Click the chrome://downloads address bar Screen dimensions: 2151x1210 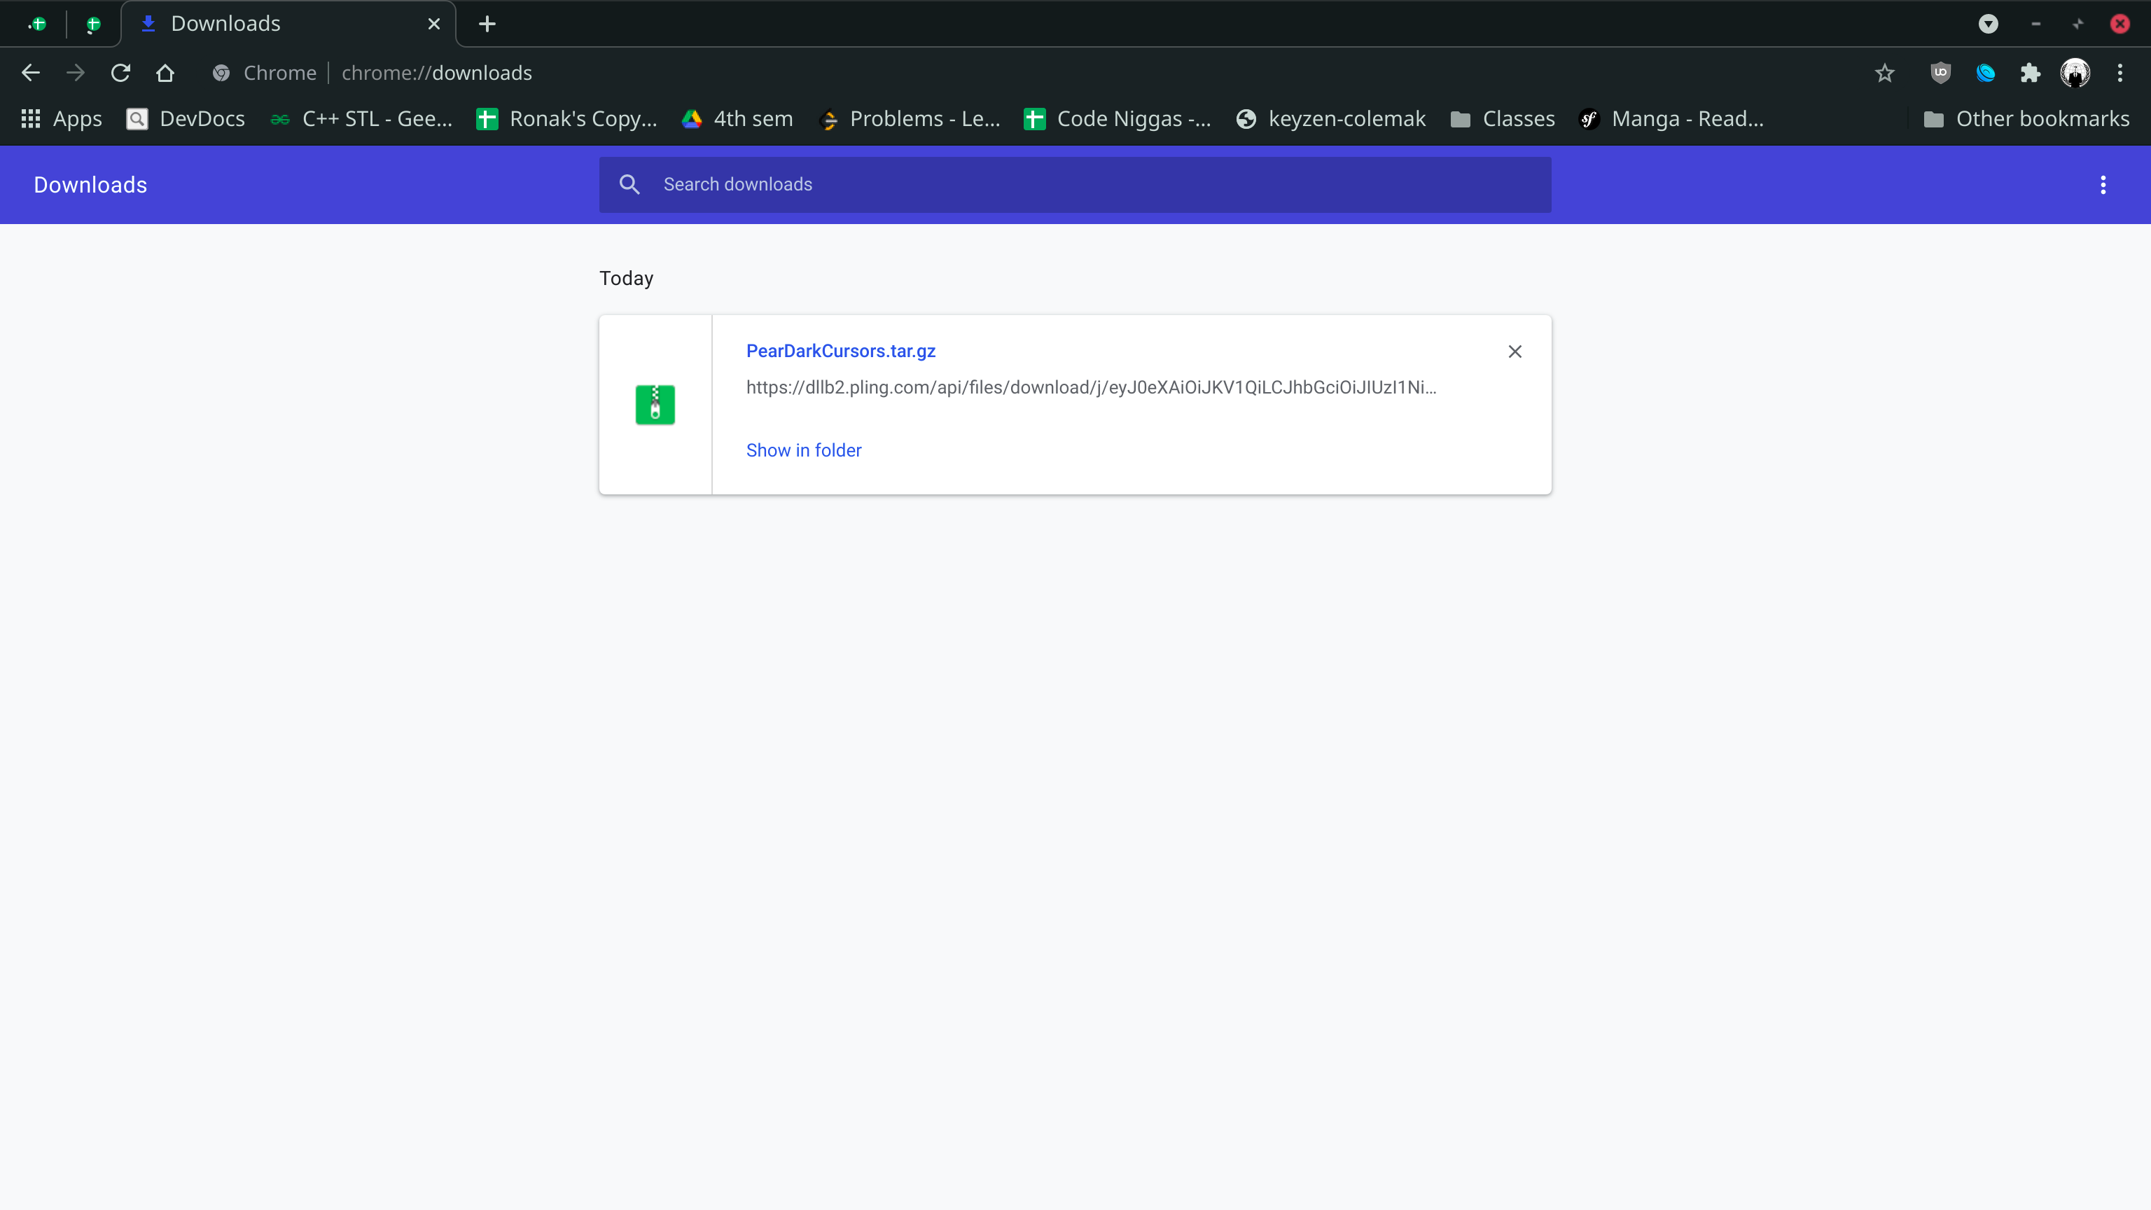pos(437,73)
